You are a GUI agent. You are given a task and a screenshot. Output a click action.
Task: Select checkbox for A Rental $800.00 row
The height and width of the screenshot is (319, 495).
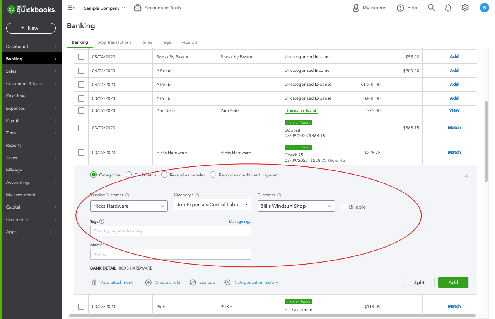pos(81,98)
